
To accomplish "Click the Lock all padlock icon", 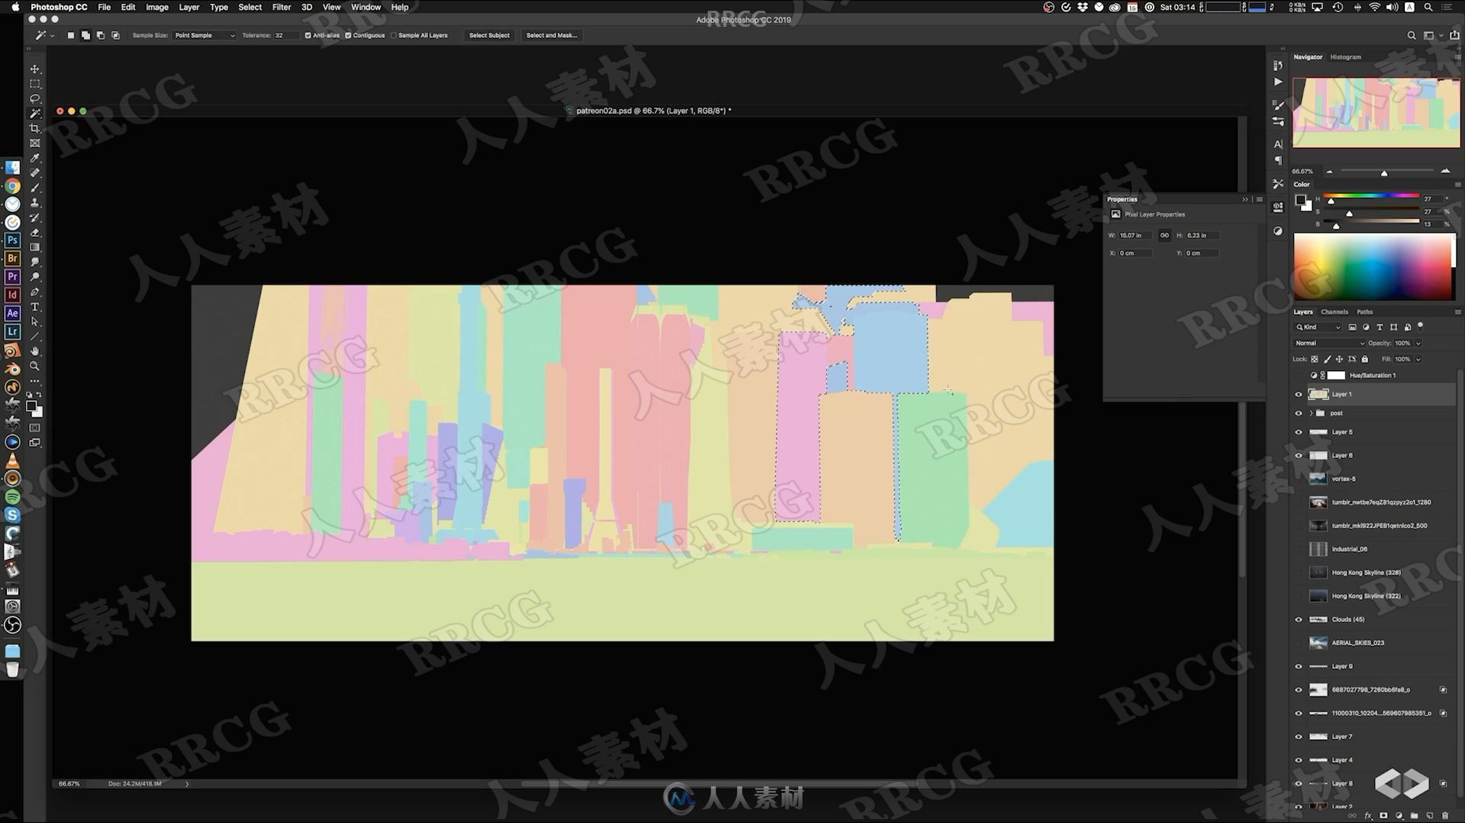I will point(1365,359).
